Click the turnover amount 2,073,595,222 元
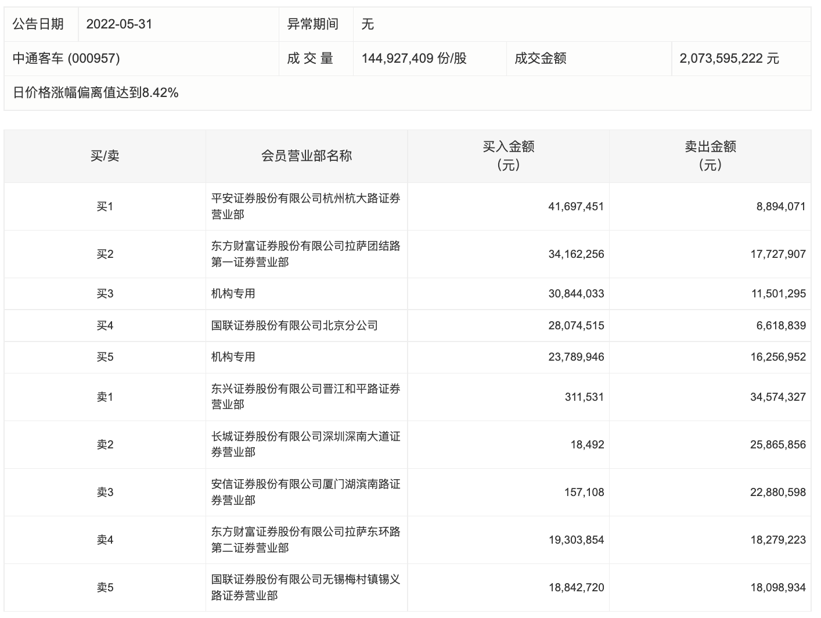Image resolution: width=821 pixels, height=618 pixels. coord(729,58)
